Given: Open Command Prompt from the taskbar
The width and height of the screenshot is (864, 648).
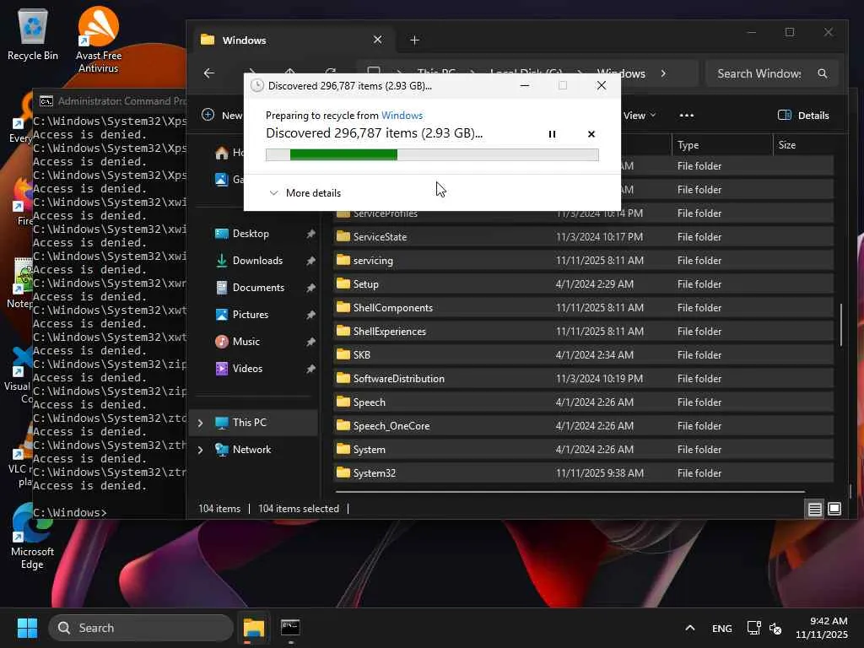Looking at the screenshot, I should coord(290,628).
